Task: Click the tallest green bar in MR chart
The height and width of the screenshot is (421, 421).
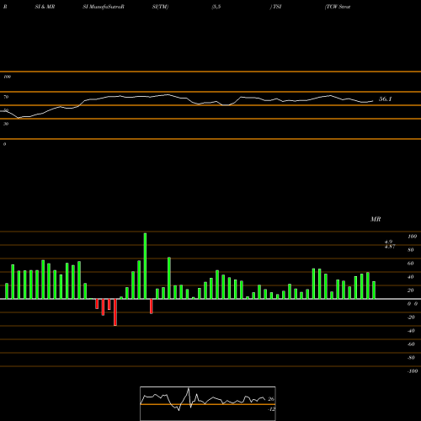Action: (x=145, y=266)
